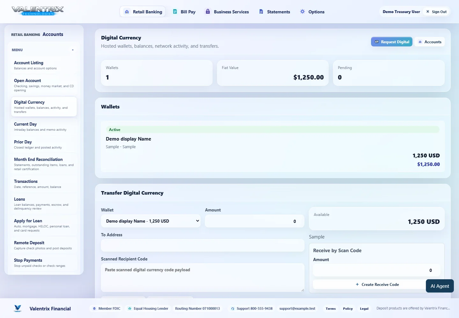Click the transfer Amount input field
The width and height of the screenshot is (459, 318).
tap(254, 221)
